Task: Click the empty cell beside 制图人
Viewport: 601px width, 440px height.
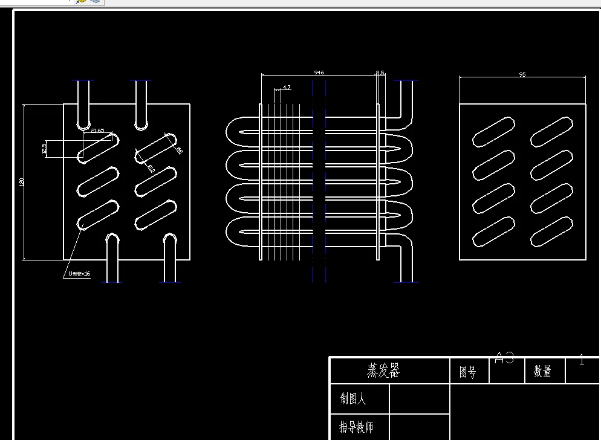Action: pos(420,399)
